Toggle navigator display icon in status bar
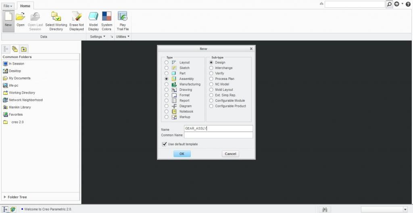Viewport: 413px width, 213px height. [6, 209]
